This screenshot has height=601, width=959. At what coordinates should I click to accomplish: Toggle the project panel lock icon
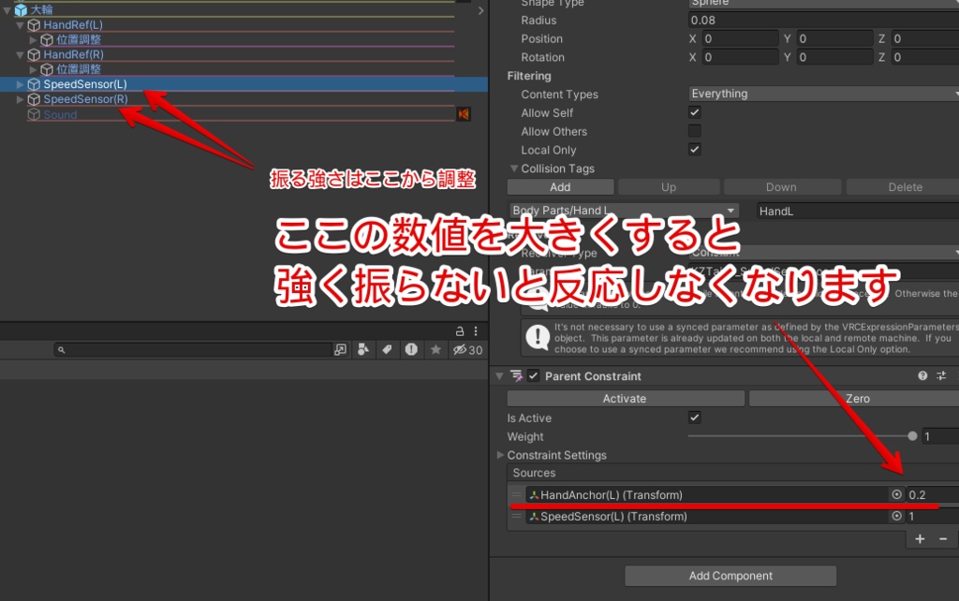[459, 330]
